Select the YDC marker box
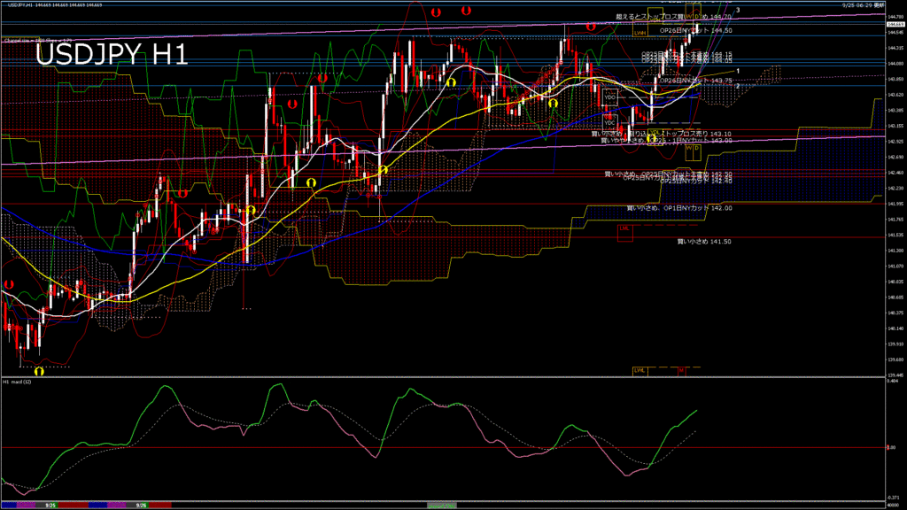 [609, 122]
